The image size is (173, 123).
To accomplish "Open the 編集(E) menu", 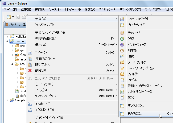I will pos(26,10).
